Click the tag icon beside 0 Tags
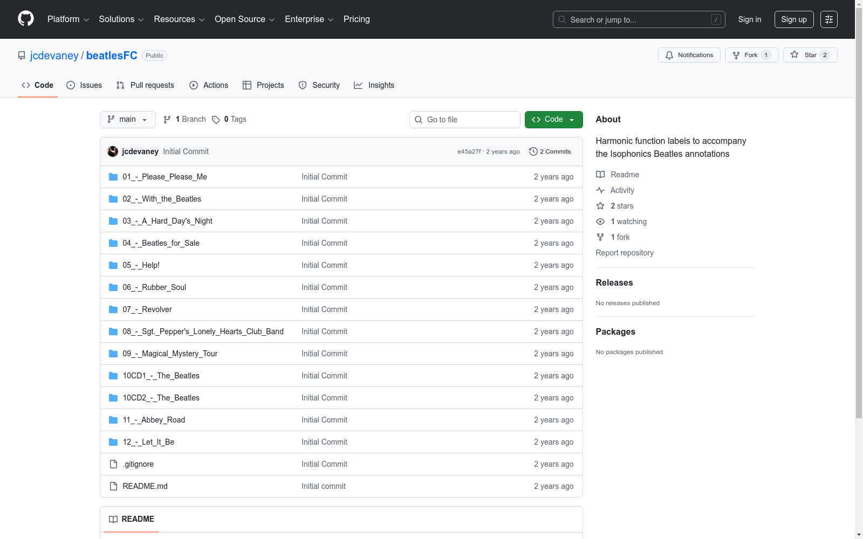The width and height of the screenshot is (863, 539). click(x=216, y=120)
